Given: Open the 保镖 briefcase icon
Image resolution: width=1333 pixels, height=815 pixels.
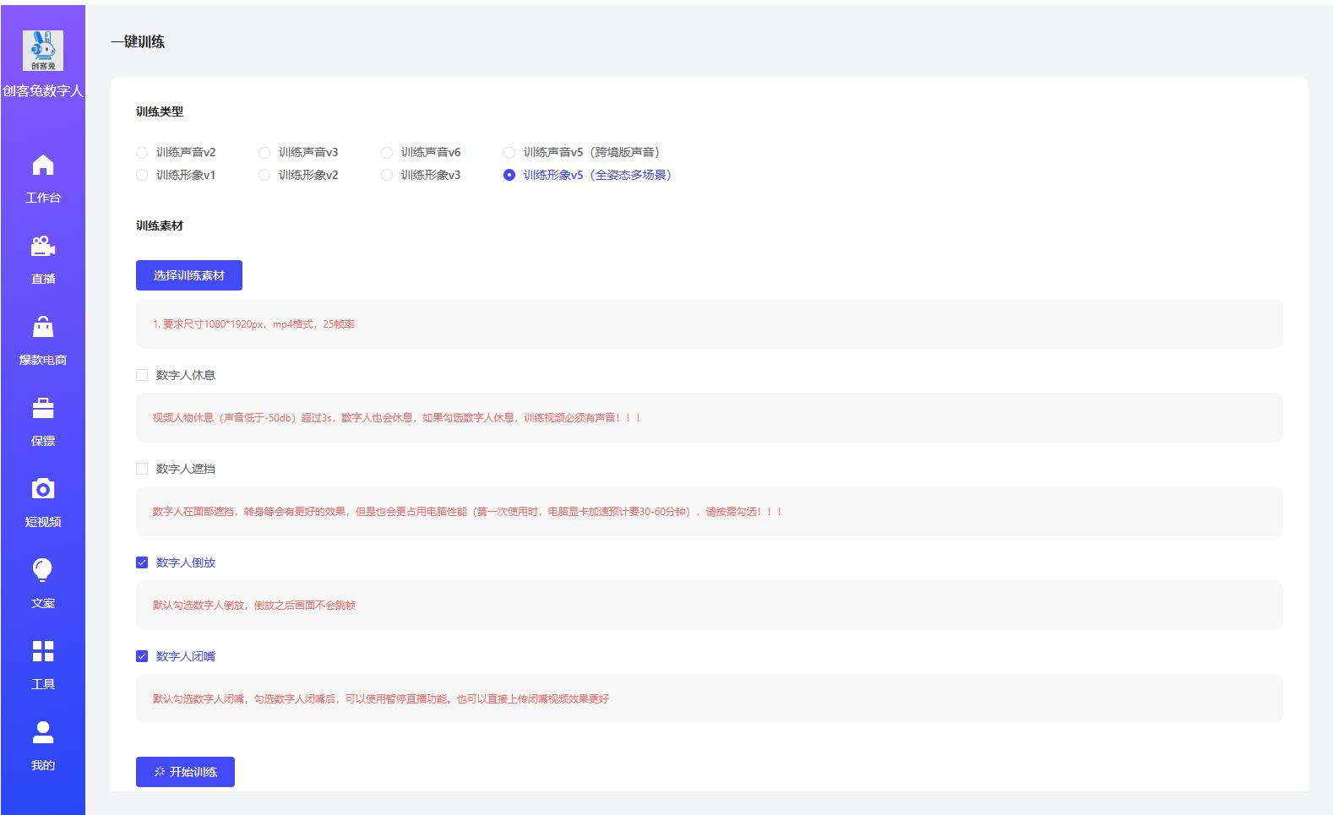Looking at the screenshot, I should (x=42, y=409).
